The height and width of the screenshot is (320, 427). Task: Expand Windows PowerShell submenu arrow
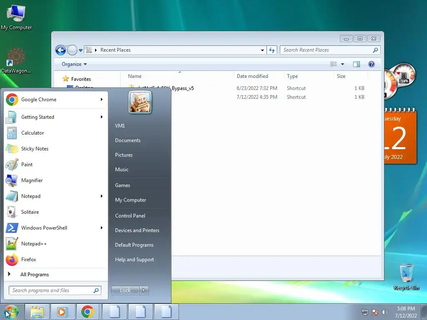tap(102, 228)
